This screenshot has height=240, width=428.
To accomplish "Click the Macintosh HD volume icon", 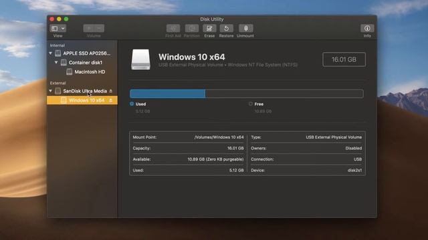I will pyautogui.click(x=70, y=72).
